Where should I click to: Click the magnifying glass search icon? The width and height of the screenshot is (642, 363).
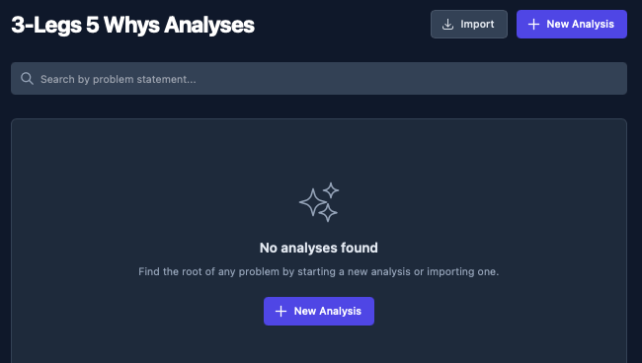coord(27,79)
